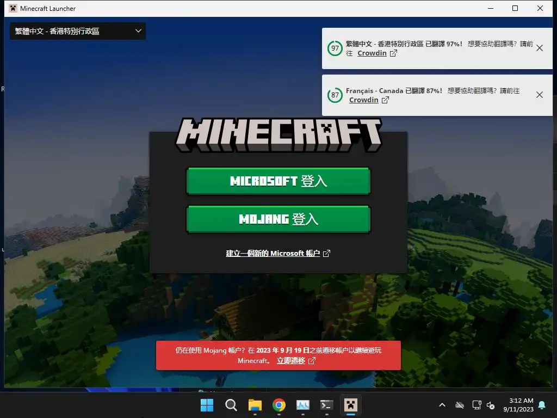The width and height of the screenshot is (557, 418).
Task: Click the 97 percent progress circle
Action: (335, 48)
